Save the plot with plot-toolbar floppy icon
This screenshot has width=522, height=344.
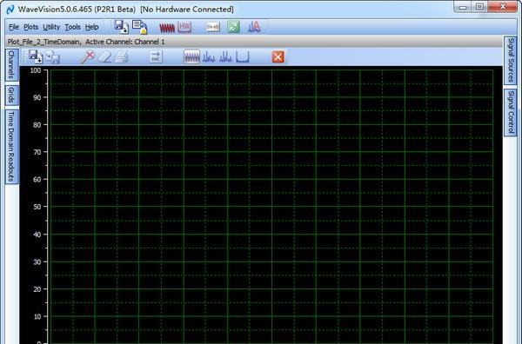click(35, 56)
